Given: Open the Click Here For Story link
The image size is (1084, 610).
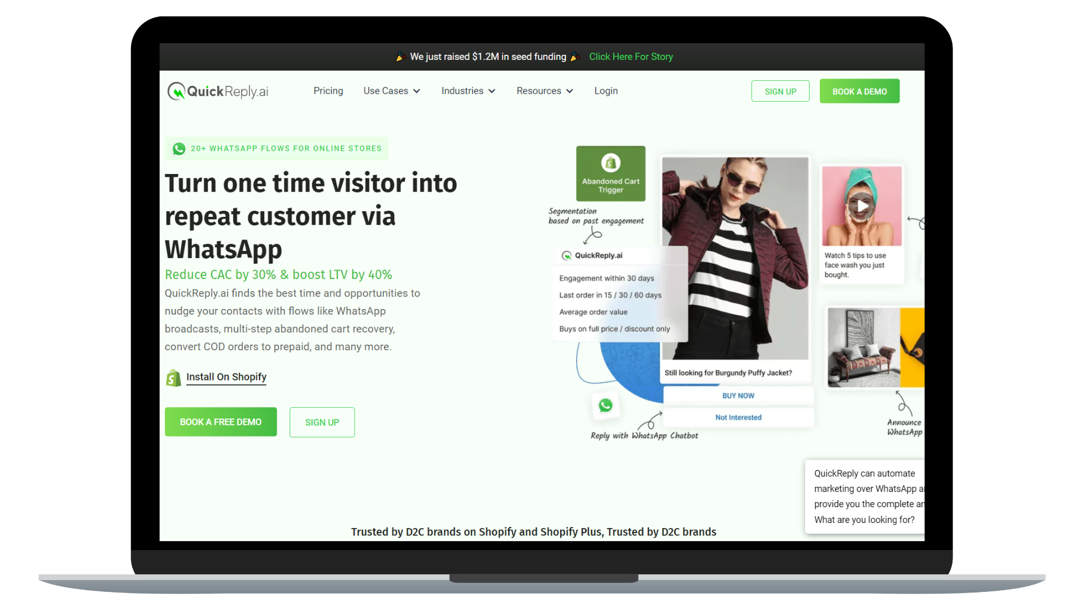Looking at the screenshot, I should click(631, 56).
